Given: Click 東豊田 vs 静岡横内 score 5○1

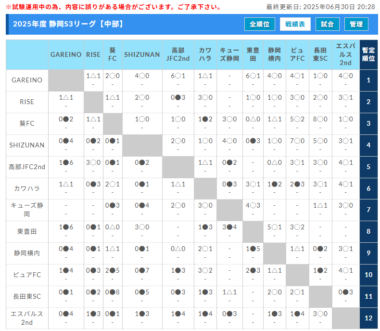Looking at the screenshot, I should [274, 227].
